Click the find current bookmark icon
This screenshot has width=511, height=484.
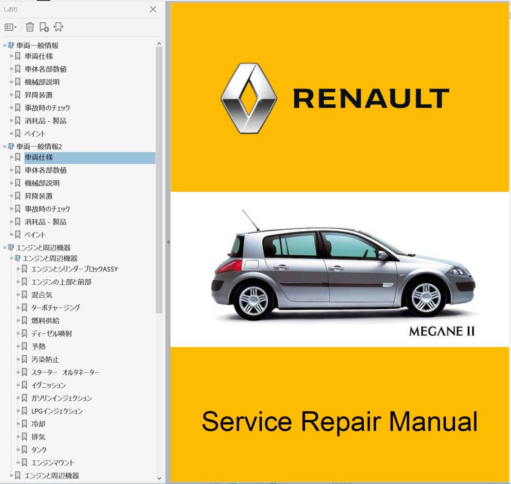pos(58,27)
